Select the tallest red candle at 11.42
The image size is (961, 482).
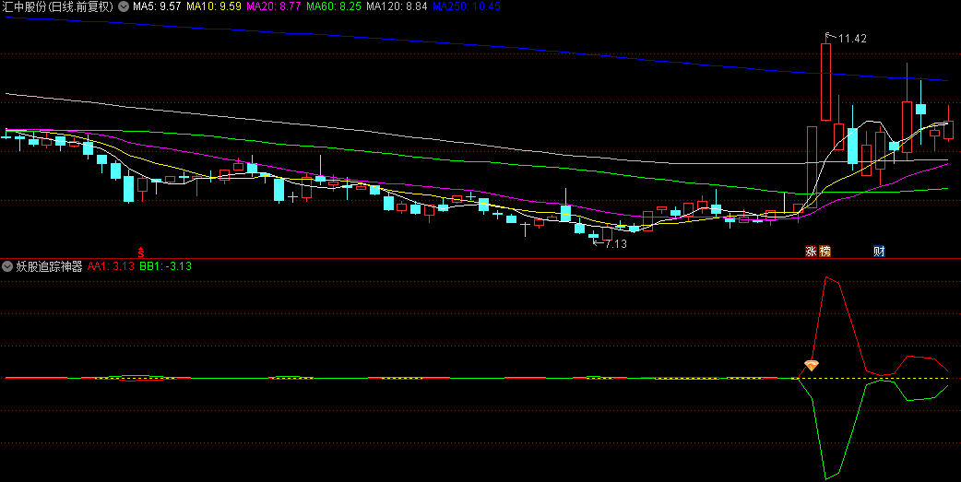(825, 82)
